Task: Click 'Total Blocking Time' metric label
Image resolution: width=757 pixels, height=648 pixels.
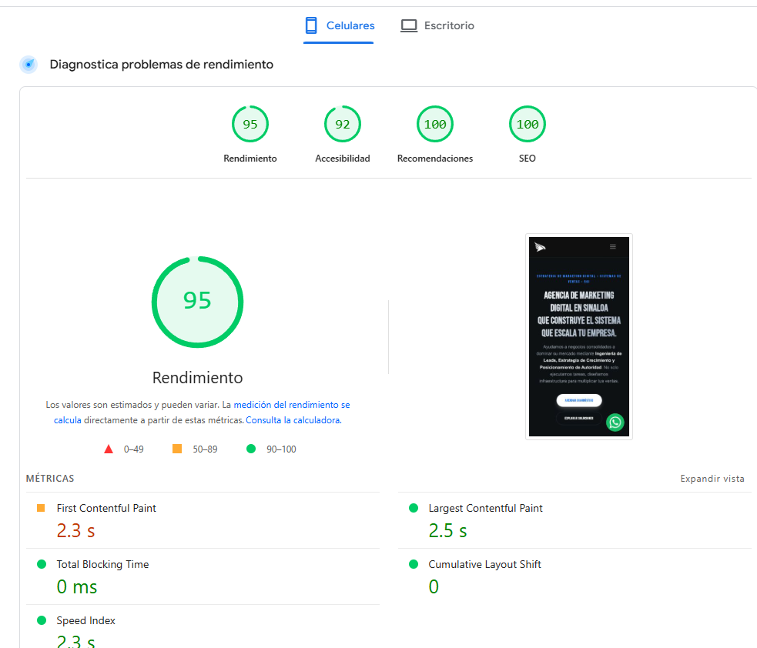Action: 102,565
